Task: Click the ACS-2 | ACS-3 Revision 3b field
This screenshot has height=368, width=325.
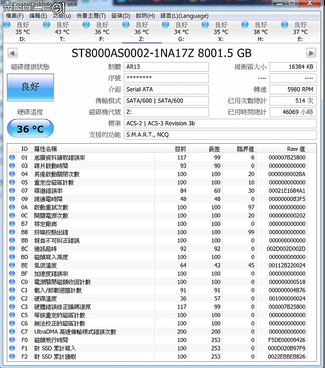Action: point(220,123)
